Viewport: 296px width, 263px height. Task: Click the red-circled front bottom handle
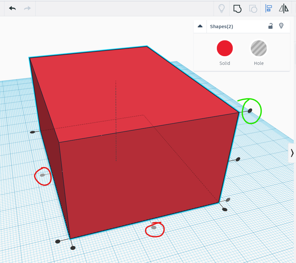coord(155,228)
